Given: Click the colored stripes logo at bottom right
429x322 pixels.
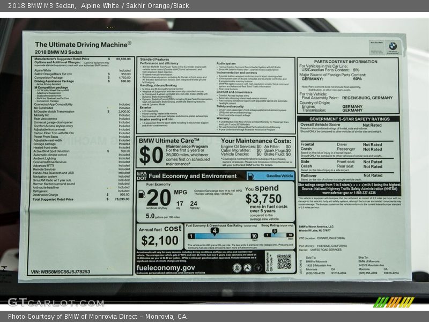Looking at the screenshot, I should [394, 302].
